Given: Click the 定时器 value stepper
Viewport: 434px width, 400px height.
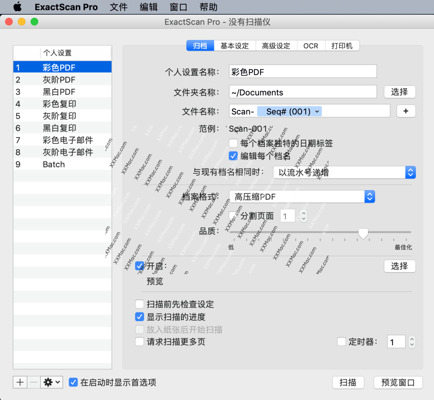Looking at the screenshot, I should [x=412, y=342].
